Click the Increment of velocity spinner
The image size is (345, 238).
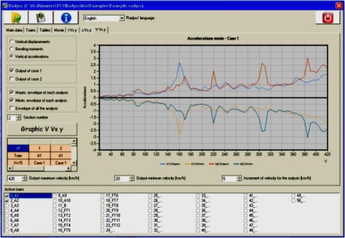[239, 178]
